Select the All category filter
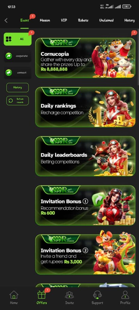 [17, 39]
